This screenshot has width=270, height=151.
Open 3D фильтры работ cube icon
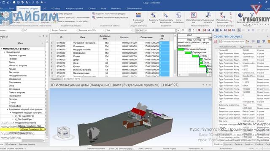pos(240,16)
